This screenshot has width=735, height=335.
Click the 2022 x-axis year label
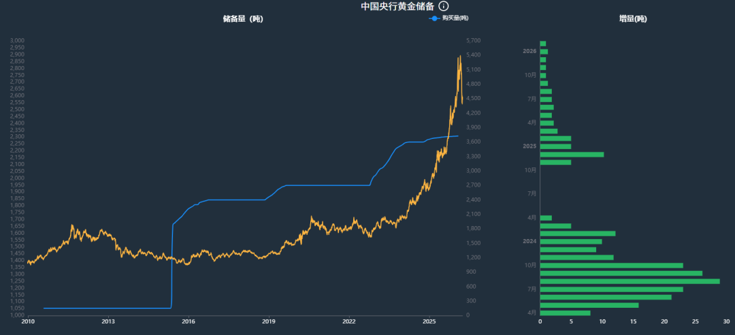click(x=349, y=321)
